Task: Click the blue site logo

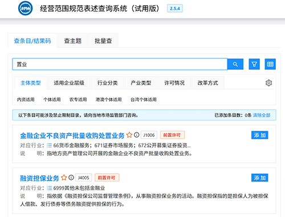Action: tap(25, 9)
